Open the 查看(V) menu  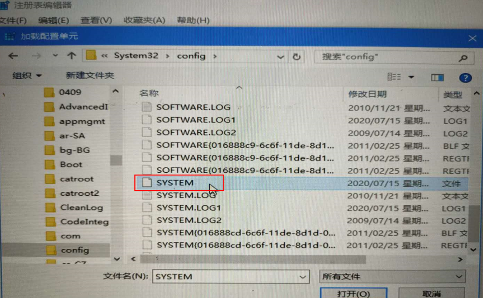tap(96, 20)
